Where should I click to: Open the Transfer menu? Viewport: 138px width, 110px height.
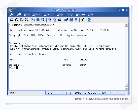pos(49,14)
